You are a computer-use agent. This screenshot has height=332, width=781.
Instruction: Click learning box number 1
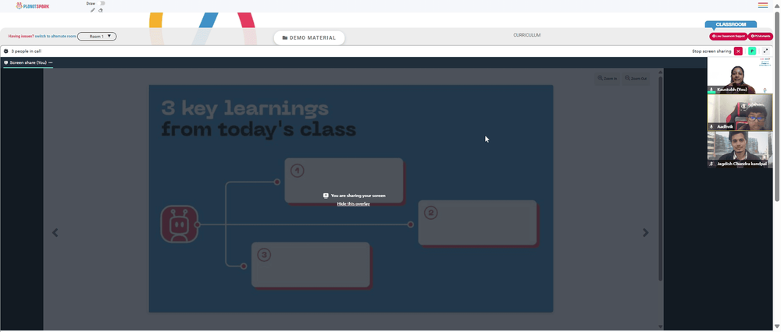(x=344, y=180)
